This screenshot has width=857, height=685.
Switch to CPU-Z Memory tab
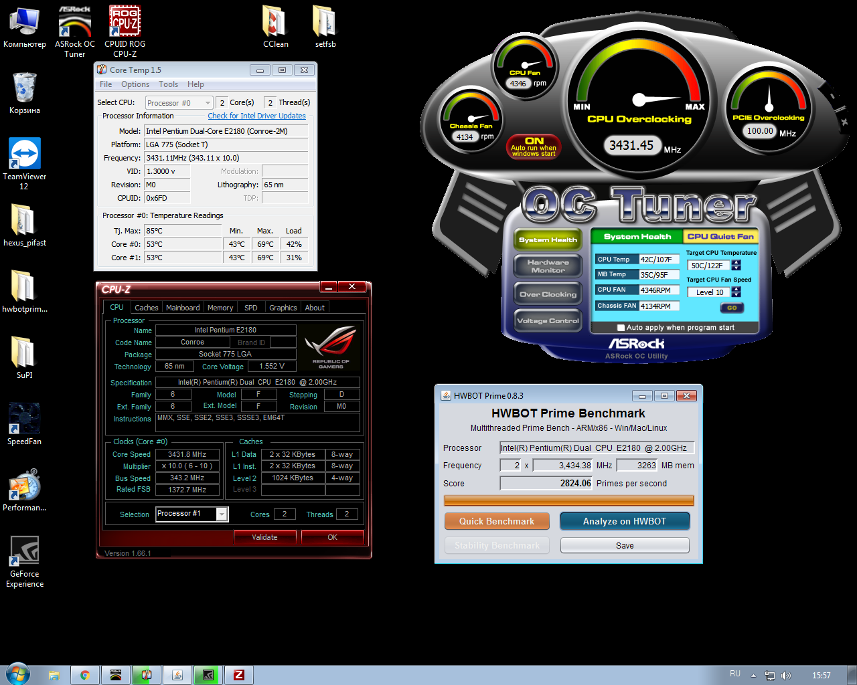(x=220, y=308)
